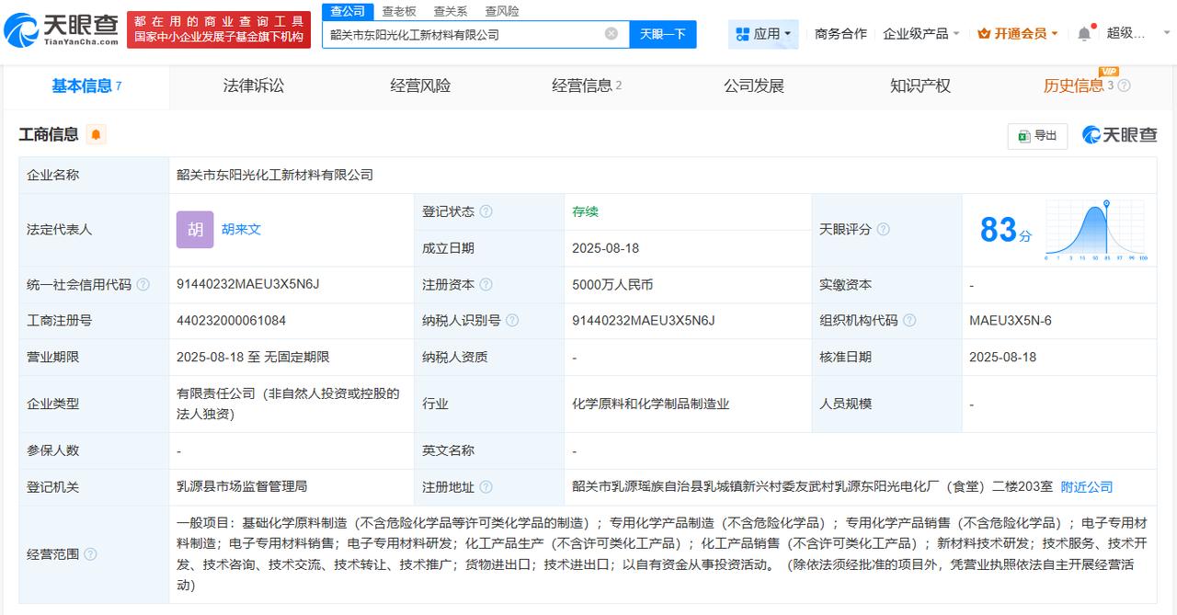
Task: Switch to the 公司发展 tab
Action: pos(754,85)
